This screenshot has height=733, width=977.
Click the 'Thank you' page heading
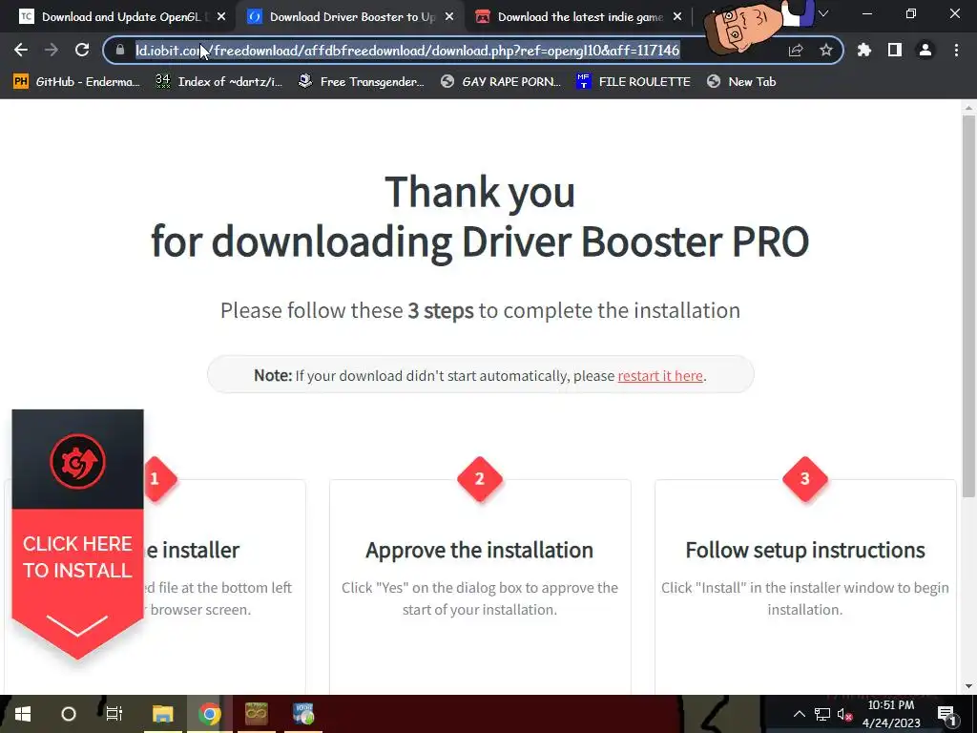click(x=480, y=191)
